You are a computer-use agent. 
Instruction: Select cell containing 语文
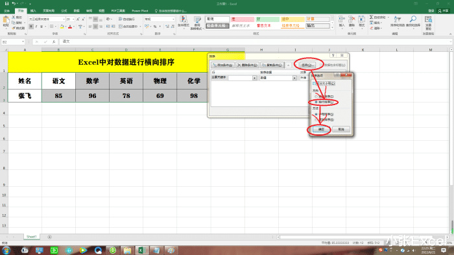[x=58, y=81]
